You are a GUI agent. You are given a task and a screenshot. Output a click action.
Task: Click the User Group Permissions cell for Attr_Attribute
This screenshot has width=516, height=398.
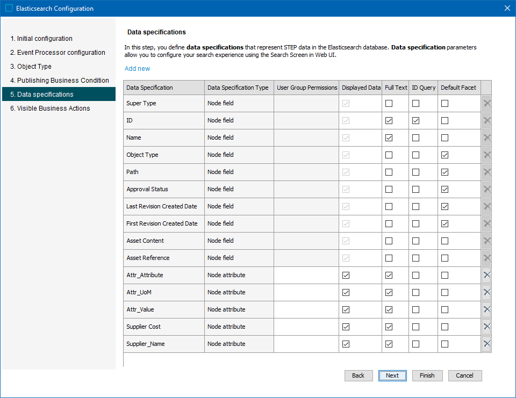tap(306, 275)
